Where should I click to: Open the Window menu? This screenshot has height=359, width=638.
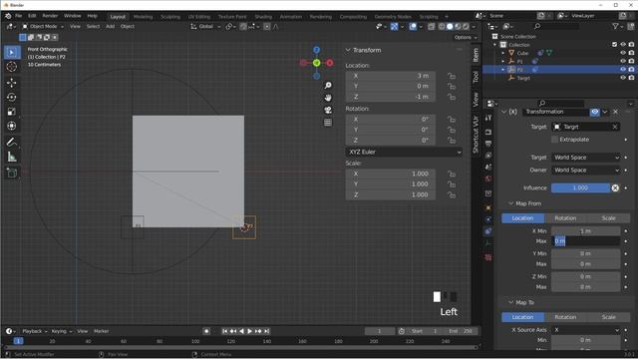point(73,16)
